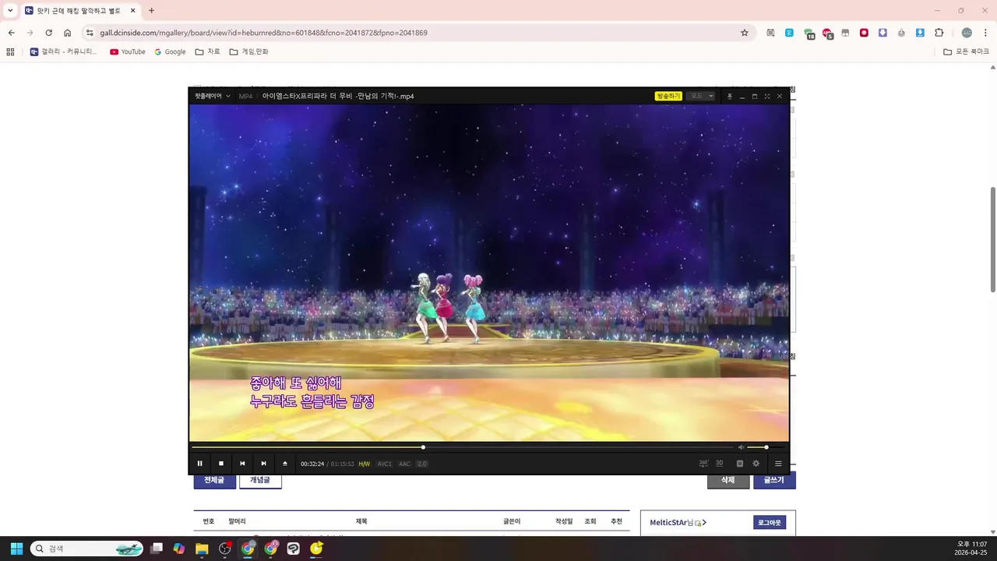Open a new Chrome tab
Viewport: 997px width, 561px height.
click(x=151, y=10)
